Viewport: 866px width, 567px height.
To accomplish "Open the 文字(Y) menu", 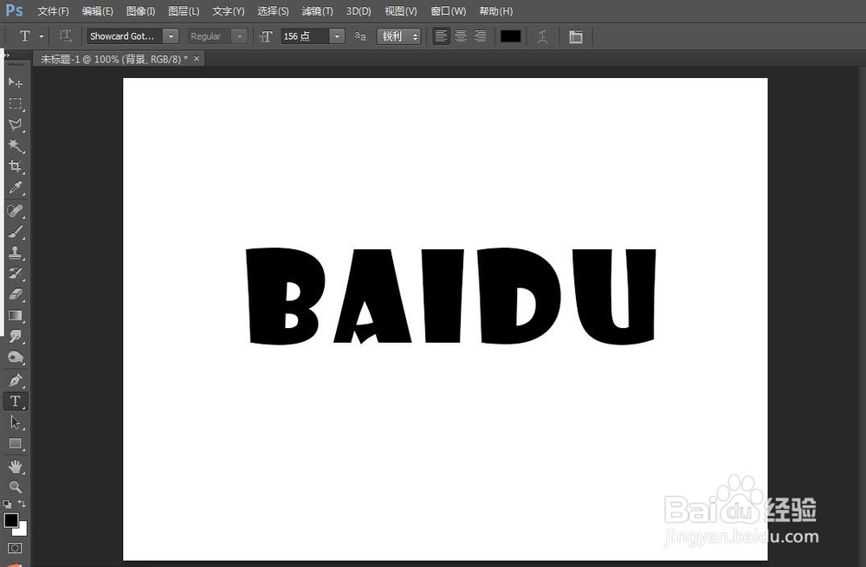I will click(x=228, y=11).
